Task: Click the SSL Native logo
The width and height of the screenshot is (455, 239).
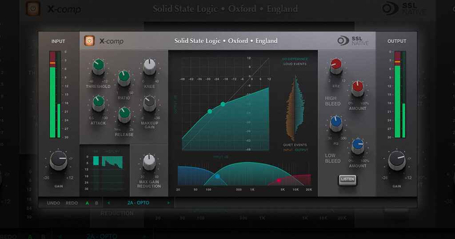Action: click(353, 41)
